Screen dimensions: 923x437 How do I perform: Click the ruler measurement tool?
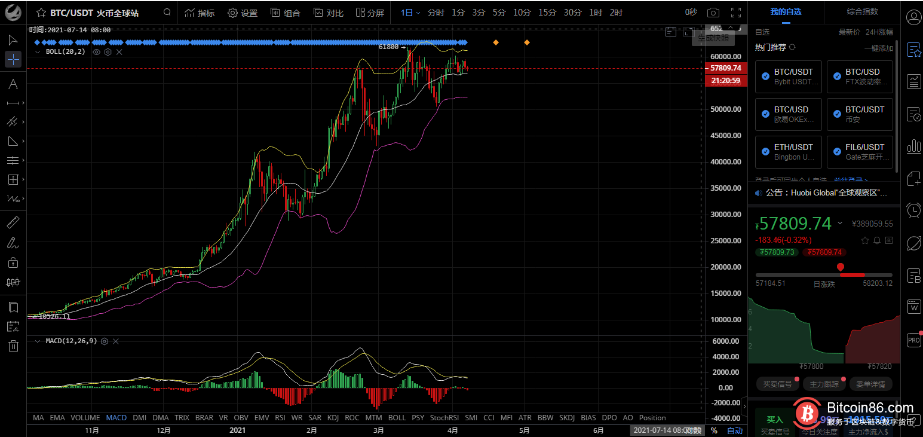click(x=13, y=223)
